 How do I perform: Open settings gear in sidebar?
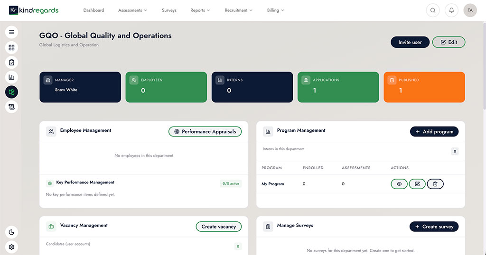11,247
